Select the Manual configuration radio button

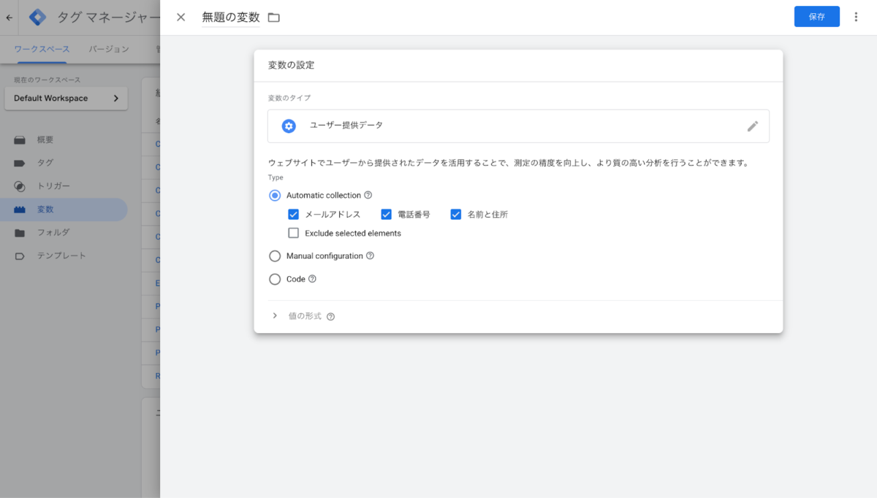275,256
